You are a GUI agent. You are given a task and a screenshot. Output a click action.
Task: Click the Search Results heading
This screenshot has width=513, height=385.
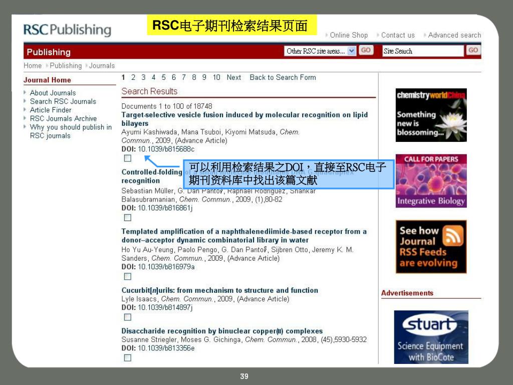pos(149,91)
